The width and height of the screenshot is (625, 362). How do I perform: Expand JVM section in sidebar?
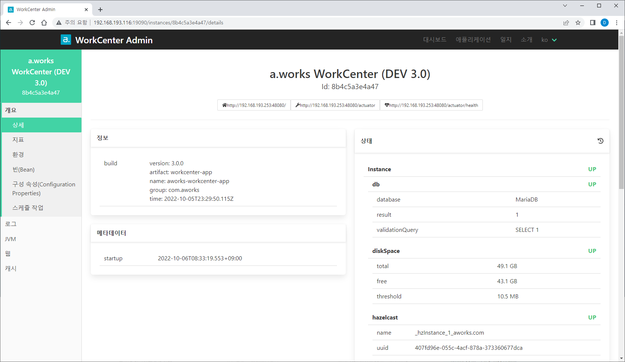41,239
